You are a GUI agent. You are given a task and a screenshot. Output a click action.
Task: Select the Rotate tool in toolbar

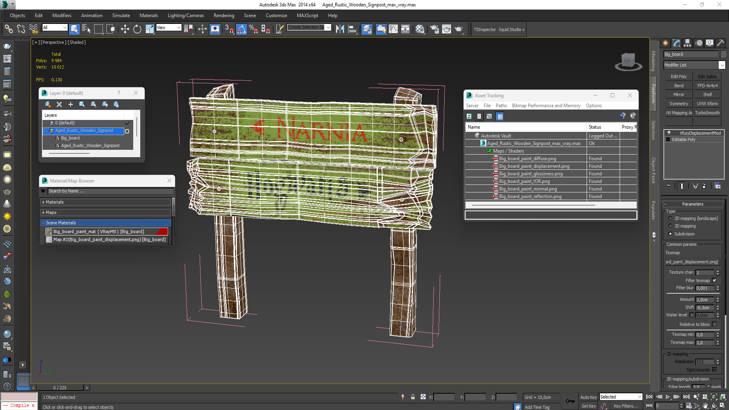[137, 29]
